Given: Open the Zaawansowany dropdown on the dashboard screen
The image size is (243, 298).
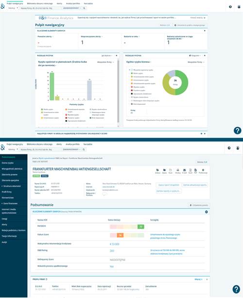Looking at the screenshot, I should (72, 8).
